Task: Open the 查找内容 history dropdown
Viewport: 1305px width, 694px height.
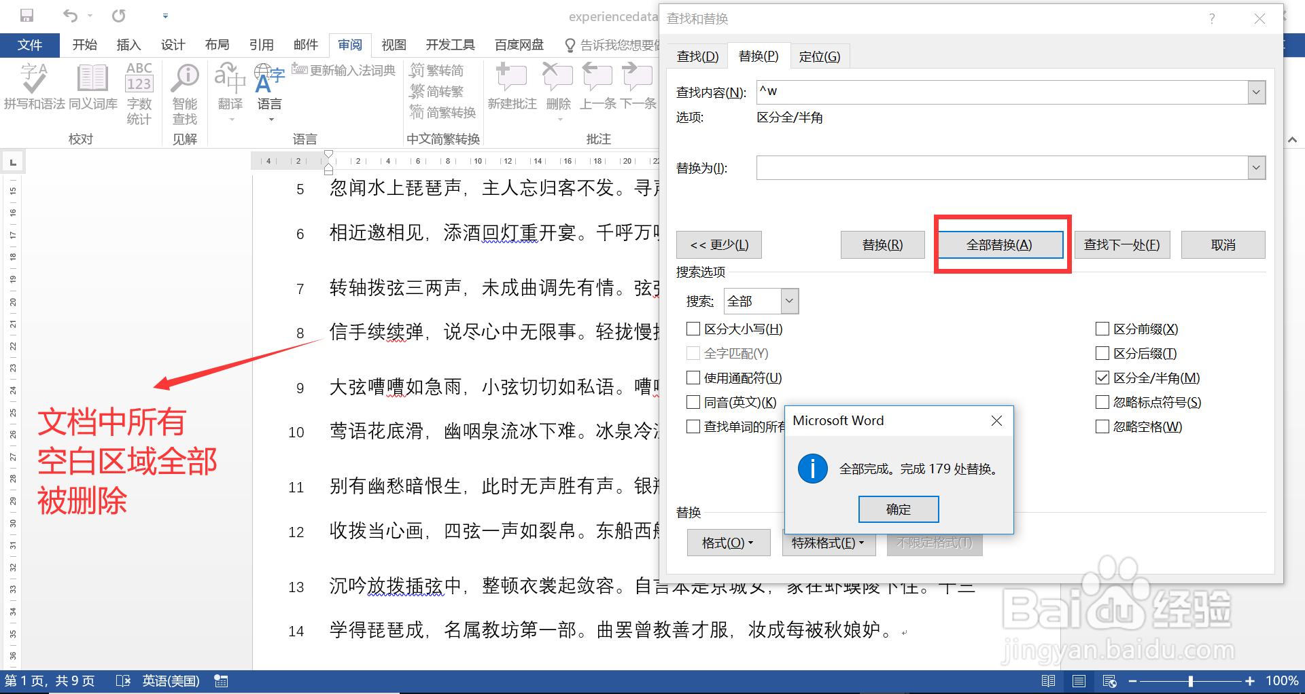Action: (1257, 92)
